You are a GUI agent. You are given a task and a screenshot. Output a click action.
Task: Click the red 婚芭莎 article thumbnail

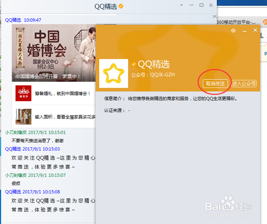pos(23,93)
